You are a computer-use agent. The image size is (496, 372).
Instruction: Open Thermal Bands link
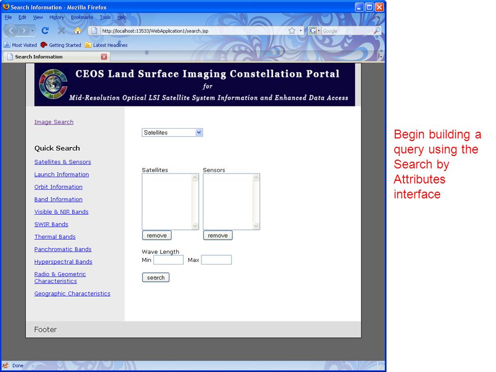tap(55, 237)
